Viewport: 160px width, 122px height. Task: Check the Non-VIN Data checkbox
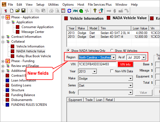pyautogui.click(x=112, y=71)
